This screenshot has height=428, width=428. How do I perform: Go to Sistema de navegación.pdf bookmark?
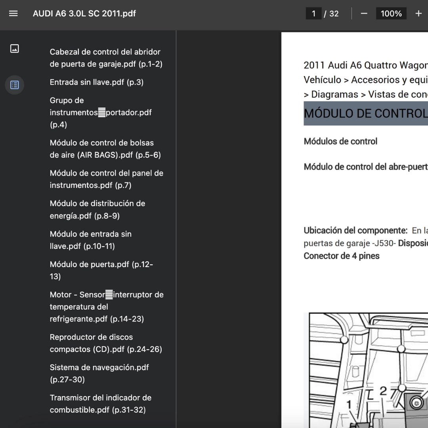[x=99, y=373]
